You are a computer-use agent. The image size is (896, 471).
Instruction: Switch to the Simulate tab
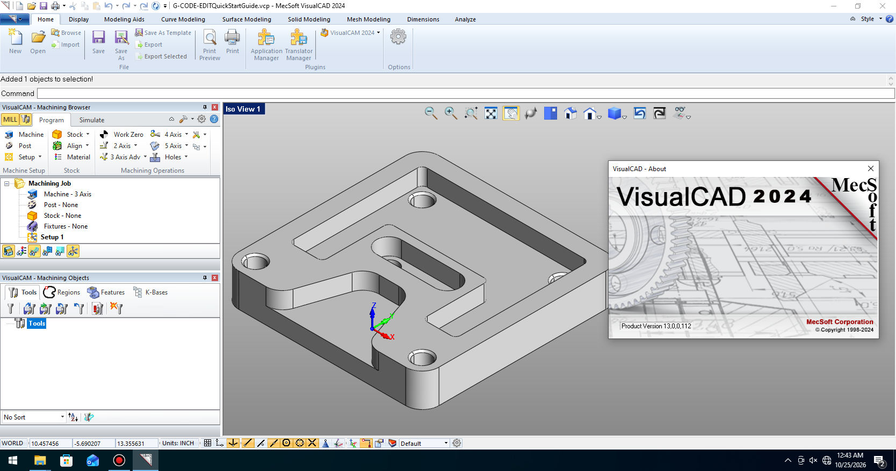[x=92, y=120]
